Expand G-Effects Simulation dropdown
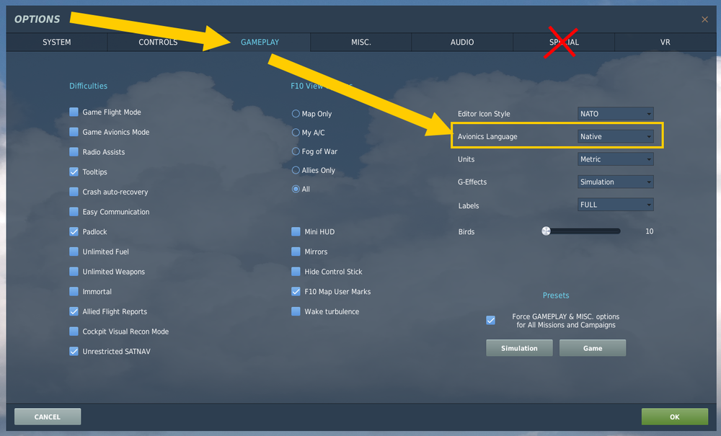The height and width of the screenshot is (436, 721). [x=615, y=182]
